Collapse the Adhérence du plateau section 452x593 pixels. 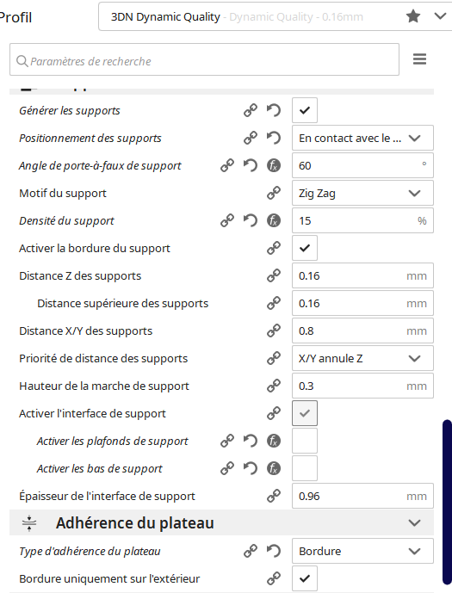pyautogui.click(x=415, y=523)
